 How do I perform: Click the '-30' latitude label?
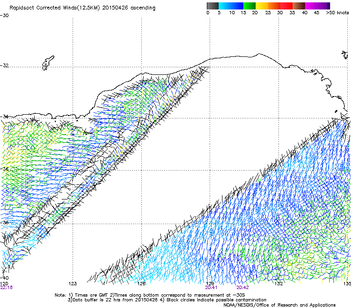4,16
